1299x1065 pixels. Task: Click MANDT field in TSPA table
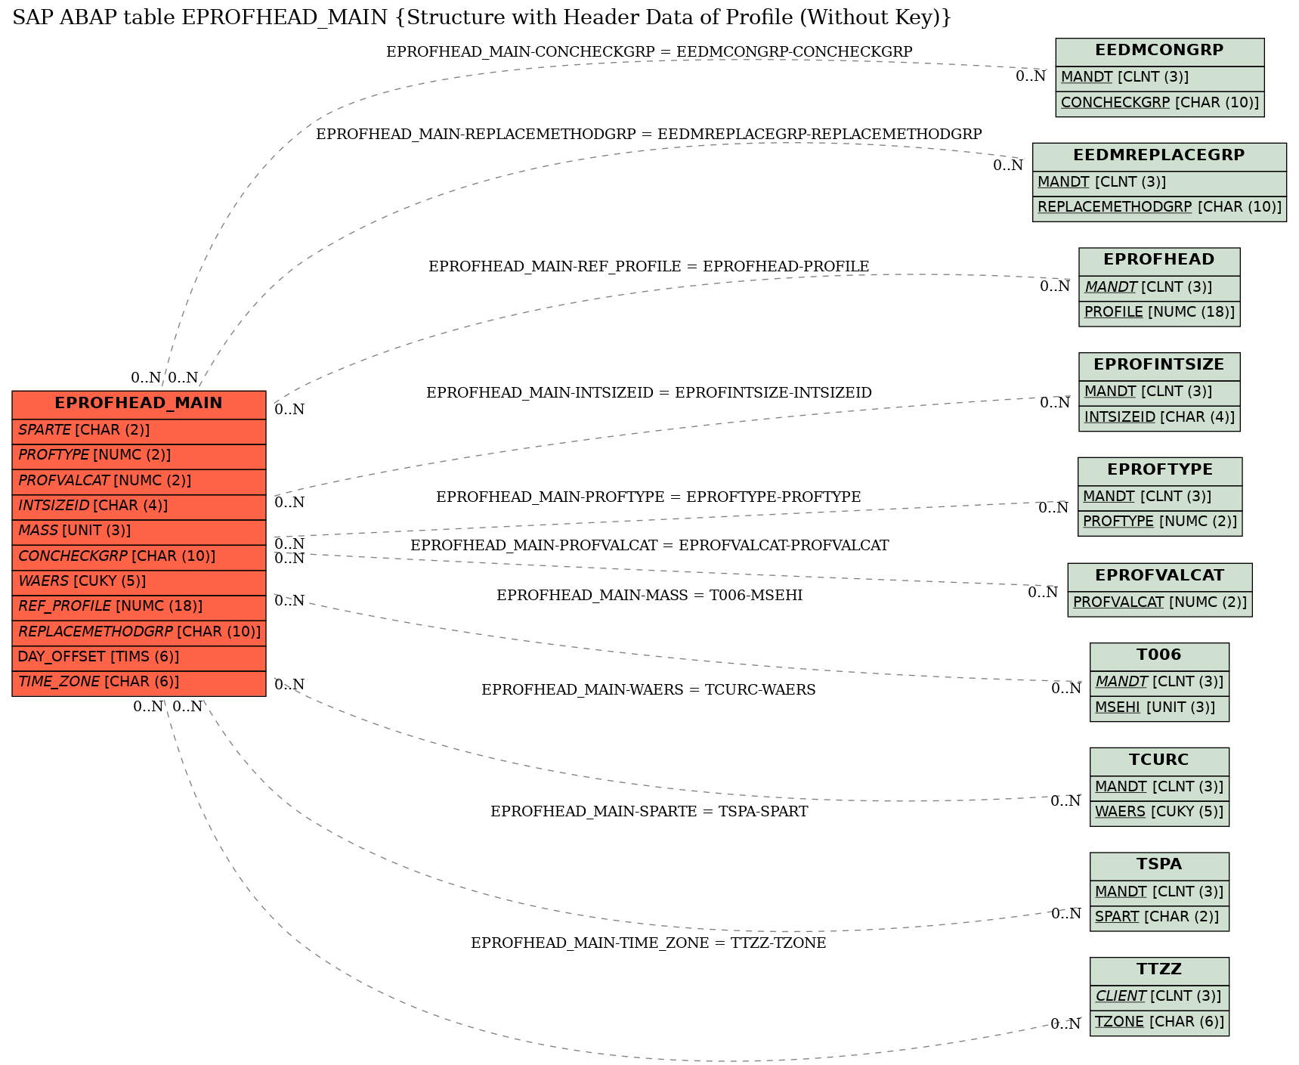coord(1159,893)
